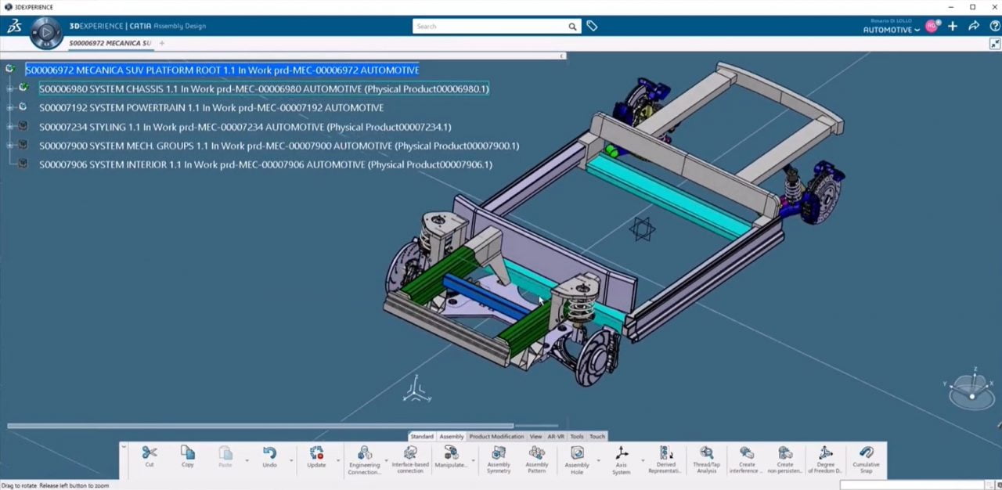Open the AR-VR tab
The height and width of the screenshot is (490, 1002).
point(556,437)
